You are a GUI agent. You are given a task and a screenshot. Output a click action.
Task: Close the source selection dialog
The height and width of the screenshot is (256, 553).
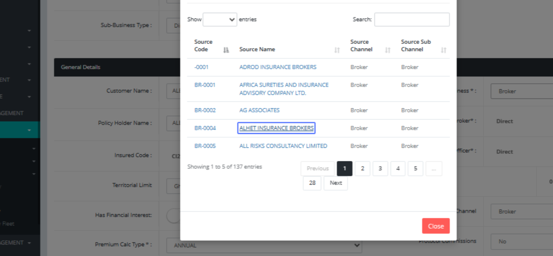coord(435,226)
